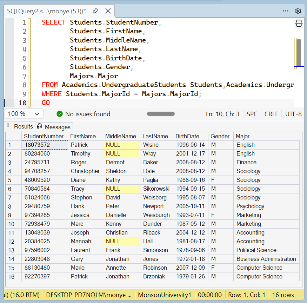
Task: Close the SQLQuery2 tab
Action: 108,11
